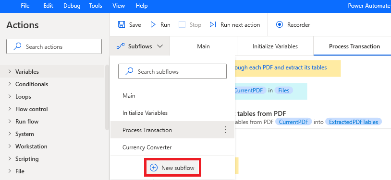Click the magnifier icon in Search subflows
This screenshot has width=391, height=180.
click(129, 72)
